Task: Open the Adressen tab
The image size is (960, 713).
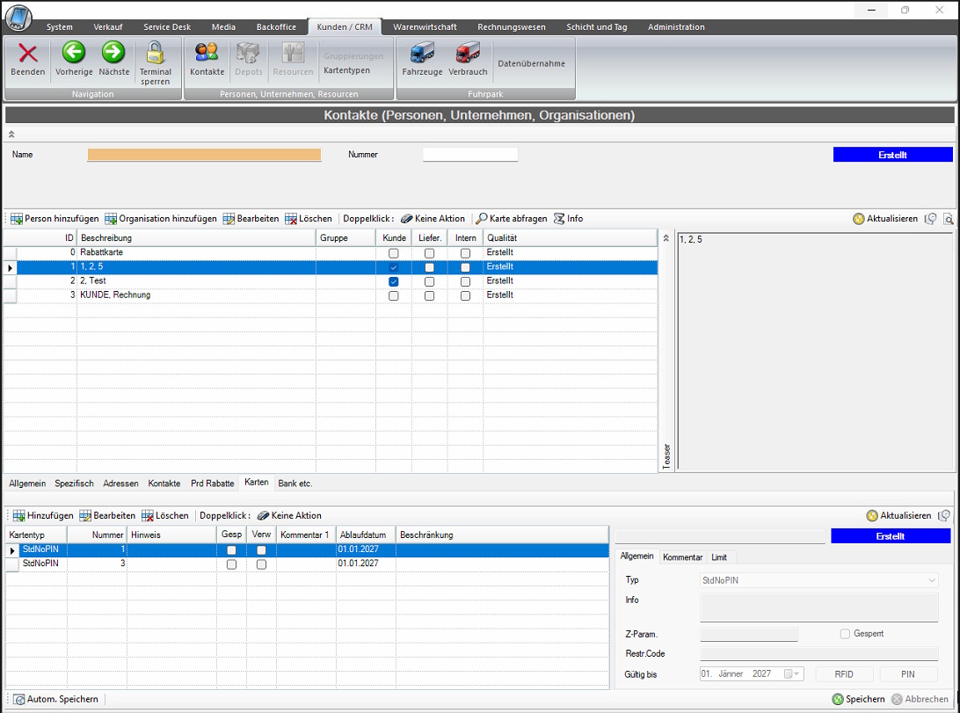Action: click(x=120, y=484)
